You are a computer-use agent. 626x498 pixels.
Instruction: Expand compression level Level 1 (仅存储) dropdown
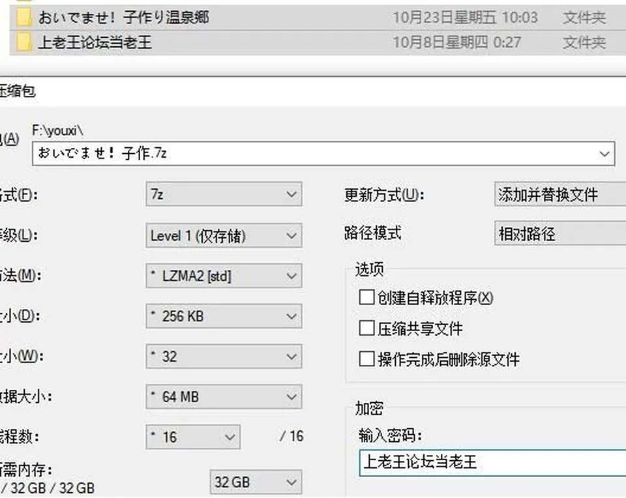(224, 235)
